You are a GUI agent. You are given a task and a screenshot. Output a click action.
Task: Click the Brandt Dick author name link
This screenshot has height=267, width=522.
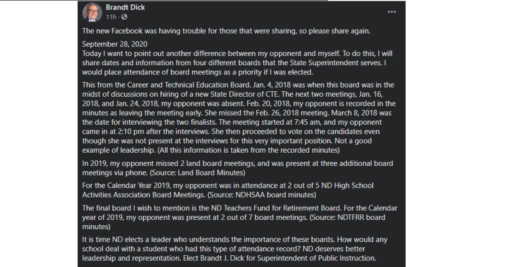pyautogui.click(x=125, y=7)
